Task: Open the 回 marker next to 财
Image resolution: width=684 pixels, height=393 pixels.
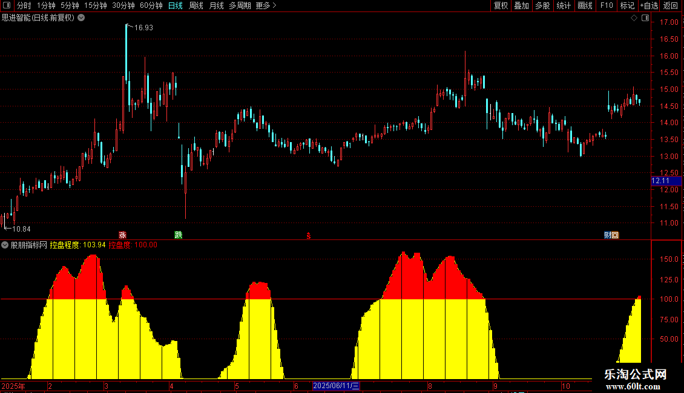Action: tap(615, 235)
